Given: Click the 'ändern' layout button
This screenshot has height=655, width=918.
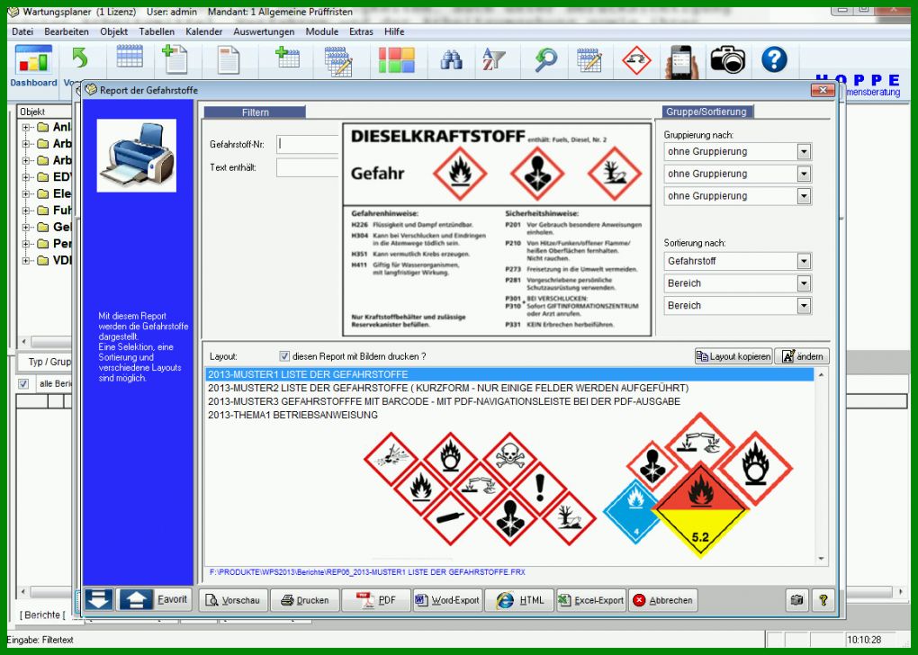Looking at the screenshot, I should click(x=802, y=356).
